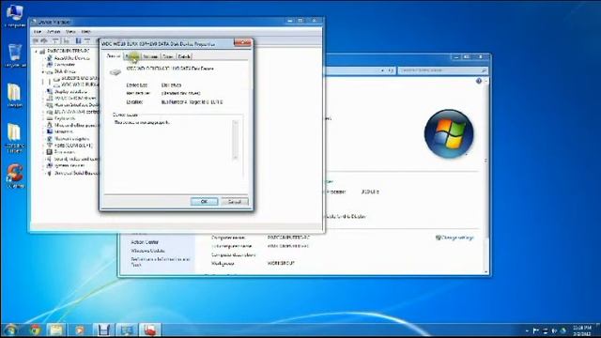
Task: Click the Device status scrollbar down arrow
Action: [x=236, y=157]
